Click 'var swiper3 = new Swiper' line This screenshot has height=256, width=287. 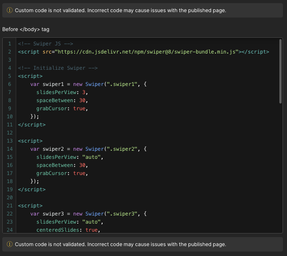89,214
